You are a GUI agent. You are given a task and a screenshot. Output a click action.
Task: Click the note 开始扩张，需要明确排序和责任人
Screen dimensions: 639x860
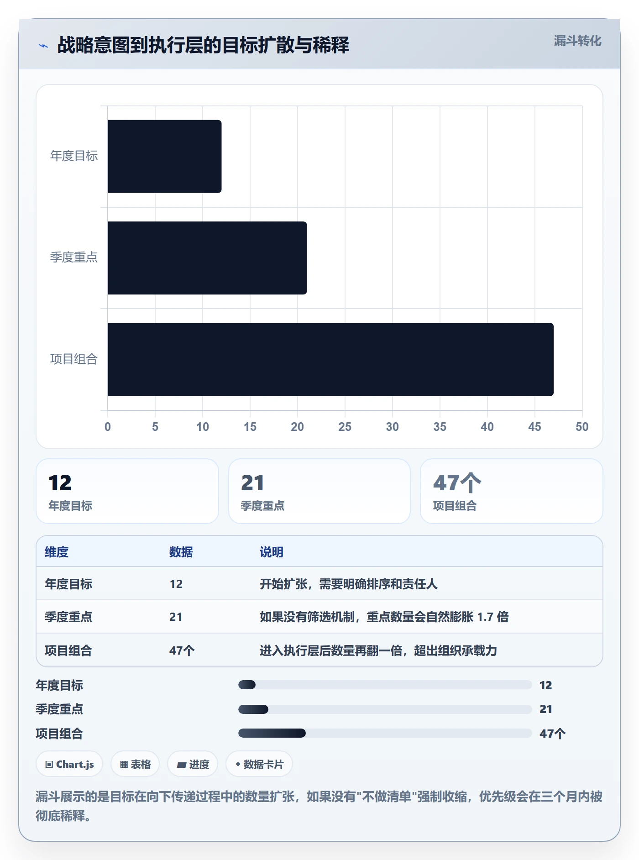[x=349, y=584]
